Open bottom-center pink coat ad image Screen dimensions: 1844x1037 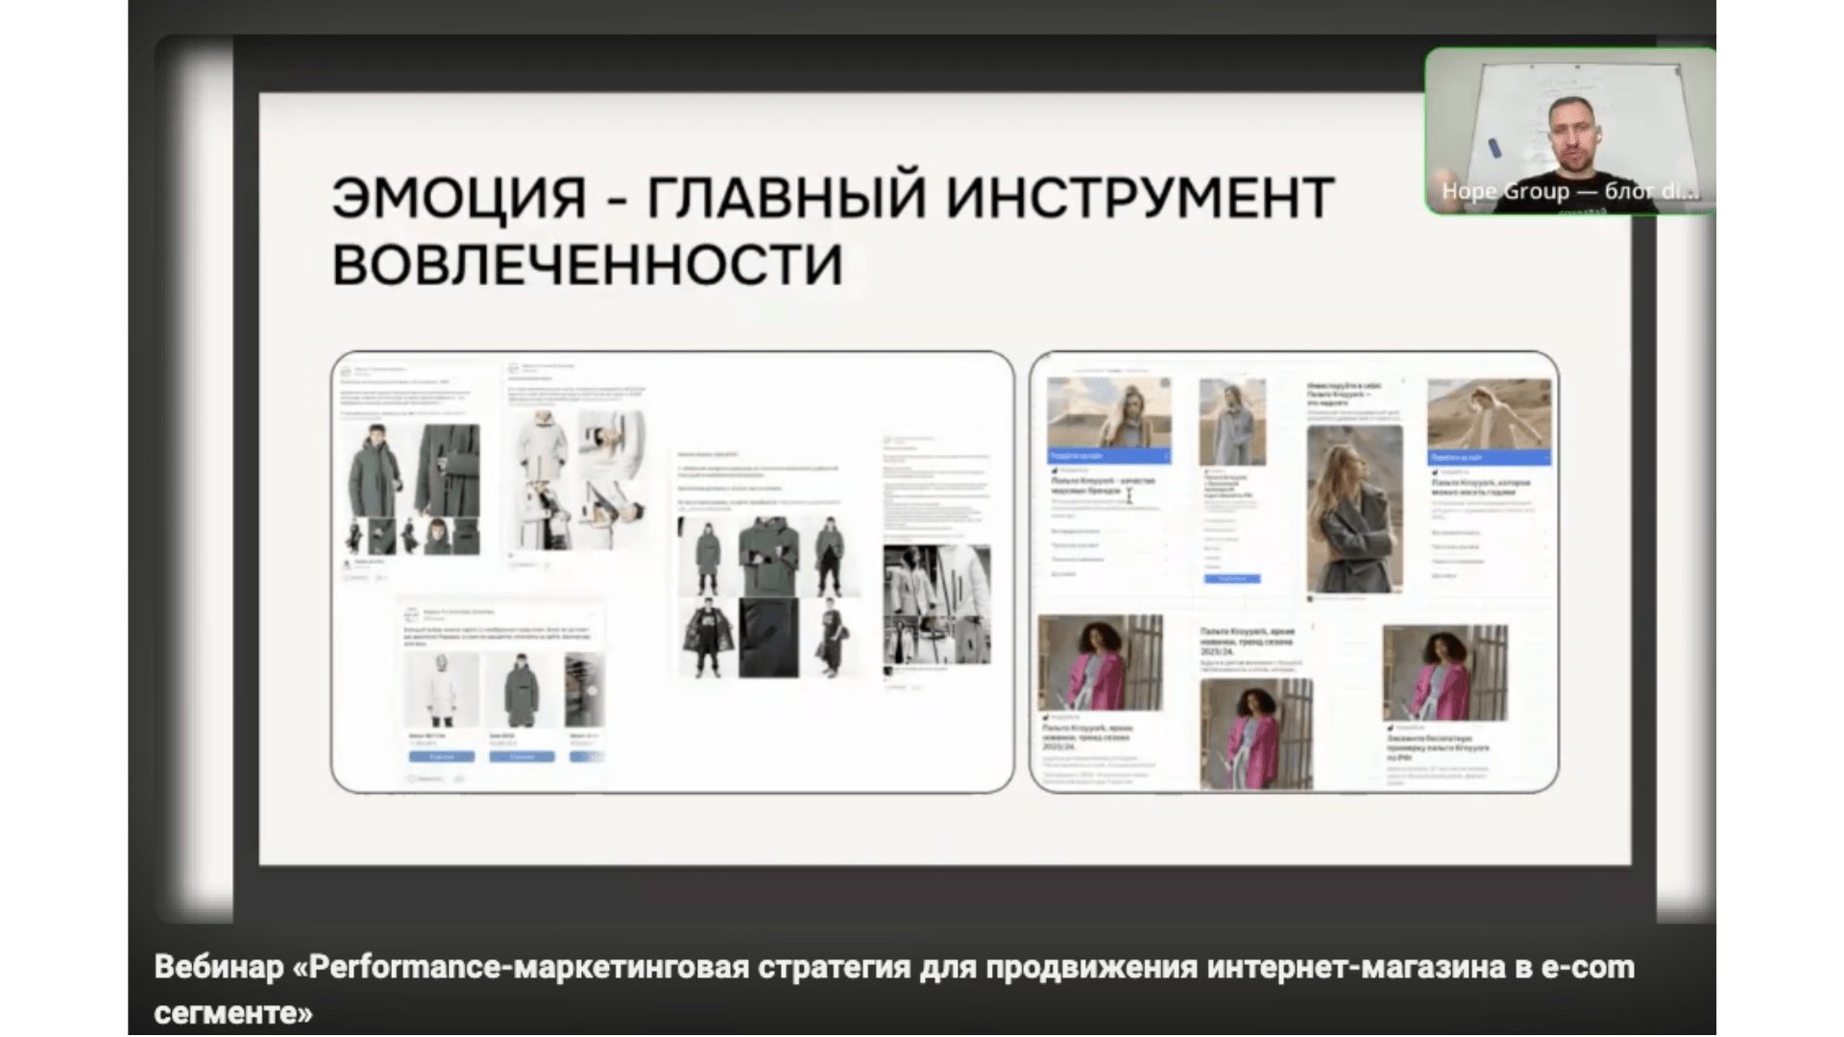(1255, 735)
